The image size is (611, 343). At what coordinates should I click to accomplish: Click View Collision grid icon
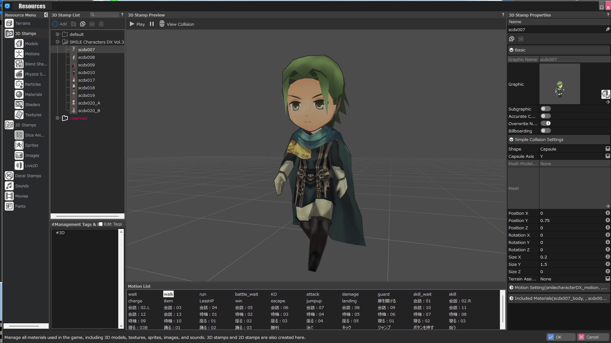162,24
